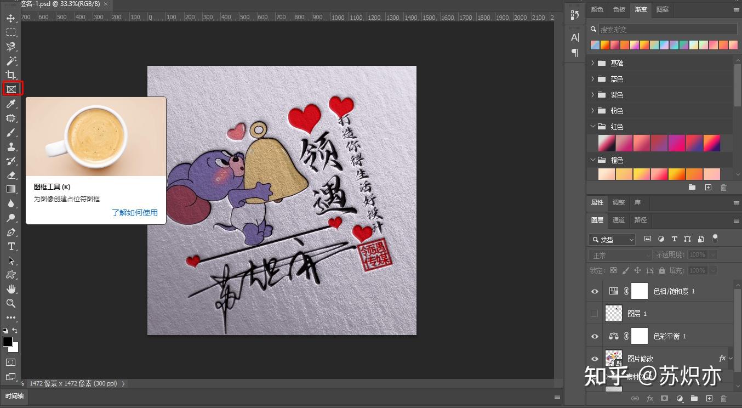Image resolution: width=742 pixels, height=408 pixels.
Task: Toggle filter for pixel layers
Action: (x=648, y=239)
